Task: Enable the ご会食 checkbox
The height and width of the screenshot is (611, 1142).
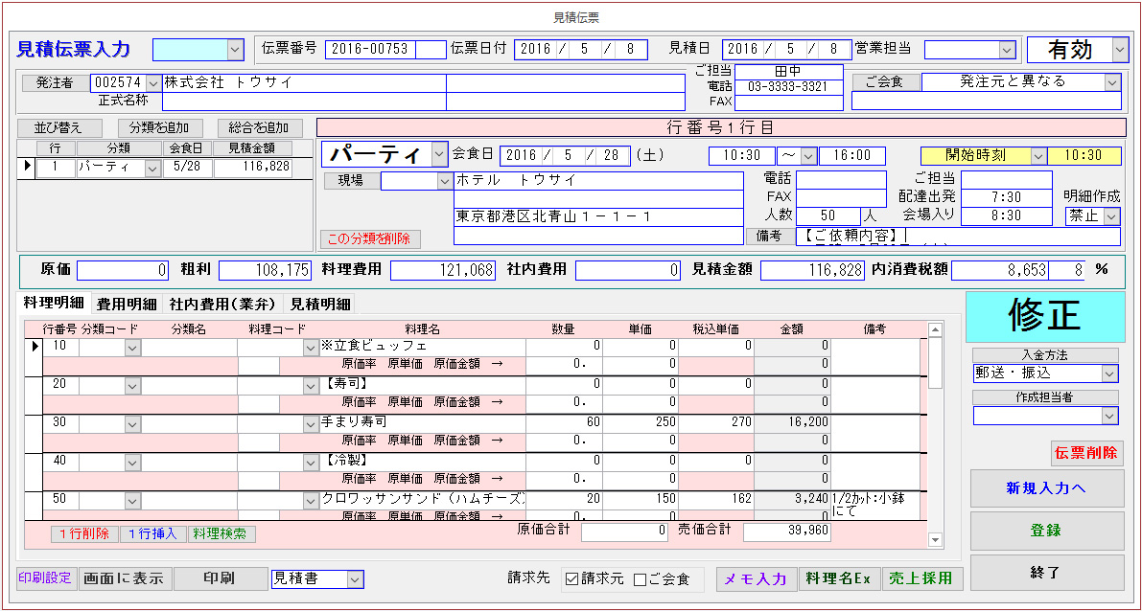Action: pyautogui.click(x=641, y=579)
